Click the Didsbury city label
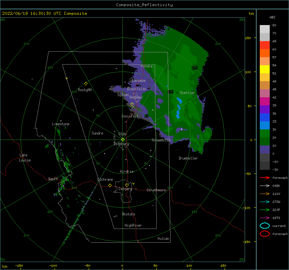This screenshot has height=270, width=289. pos(121,144)
